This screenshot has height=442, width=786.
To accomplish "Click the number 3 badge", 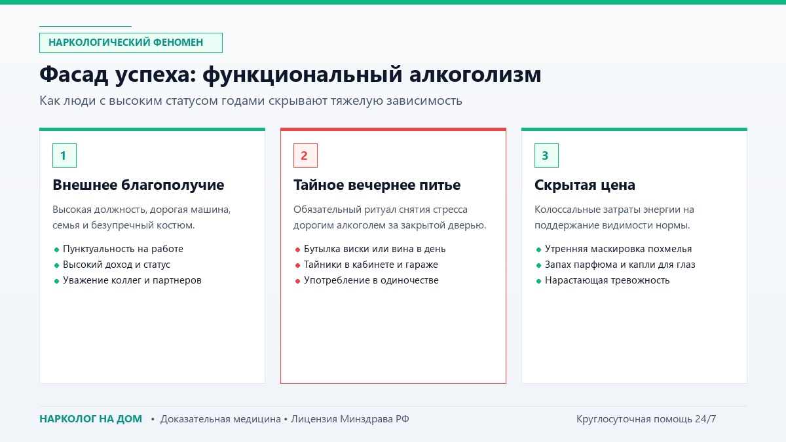I will pyautogui.click(x=546, y=155).
